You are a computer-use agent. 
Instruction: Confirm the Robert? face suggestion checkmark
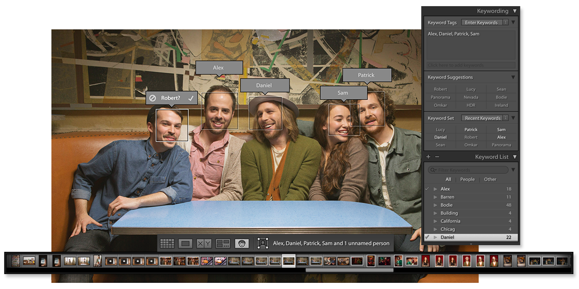[191, 98]
